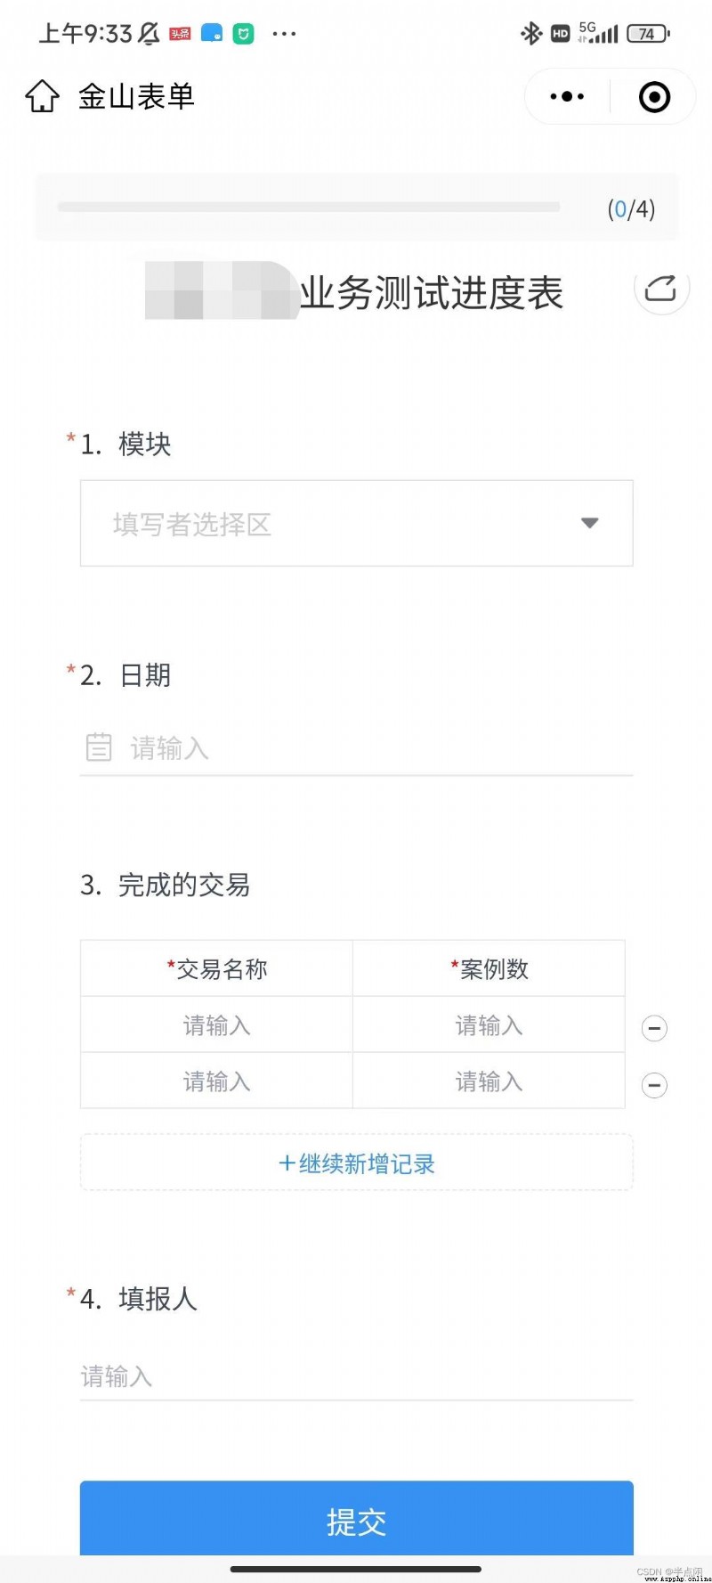This screenshot has height=1583, width=712.
Task: Tap the home icon beside 金山表单
Action: (x=42, y=96)
